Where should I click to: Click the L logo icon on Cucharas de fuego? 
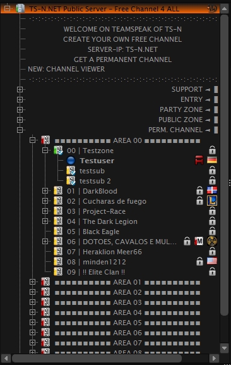pyautogui.click(x=212, y=201)
